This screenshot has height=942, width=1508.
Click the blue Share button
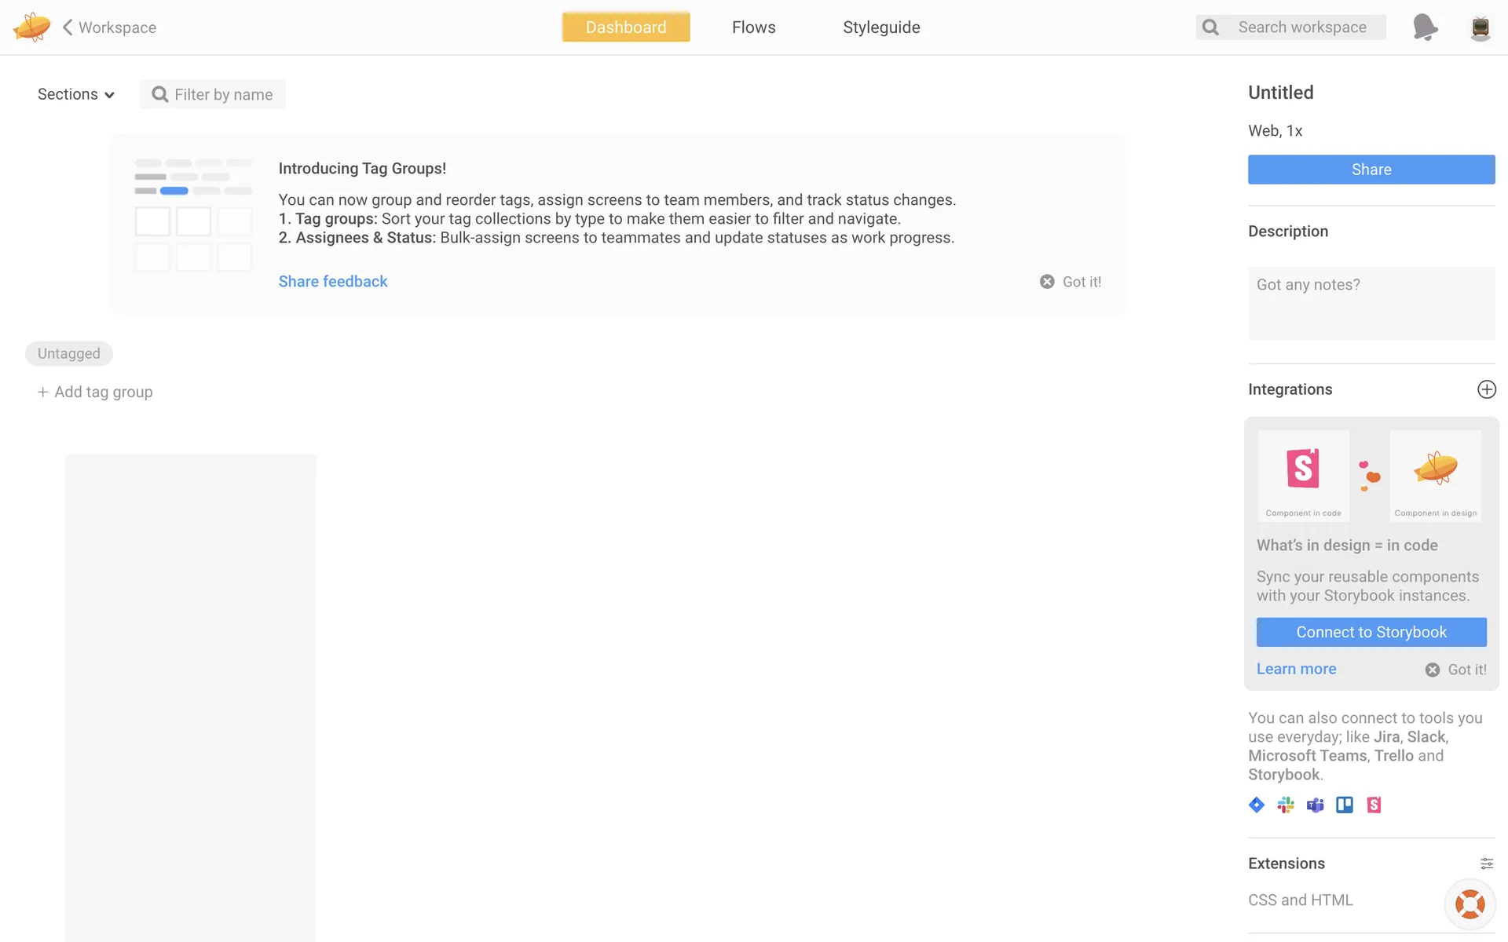(x=1371, y=170)
